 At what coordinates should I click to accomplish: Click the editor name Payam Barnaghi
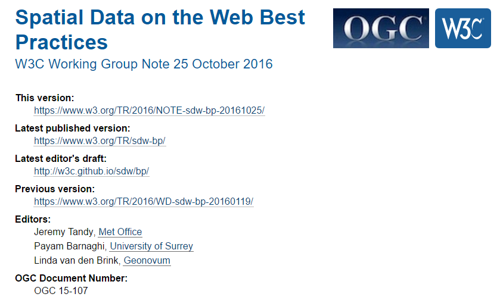70,246
